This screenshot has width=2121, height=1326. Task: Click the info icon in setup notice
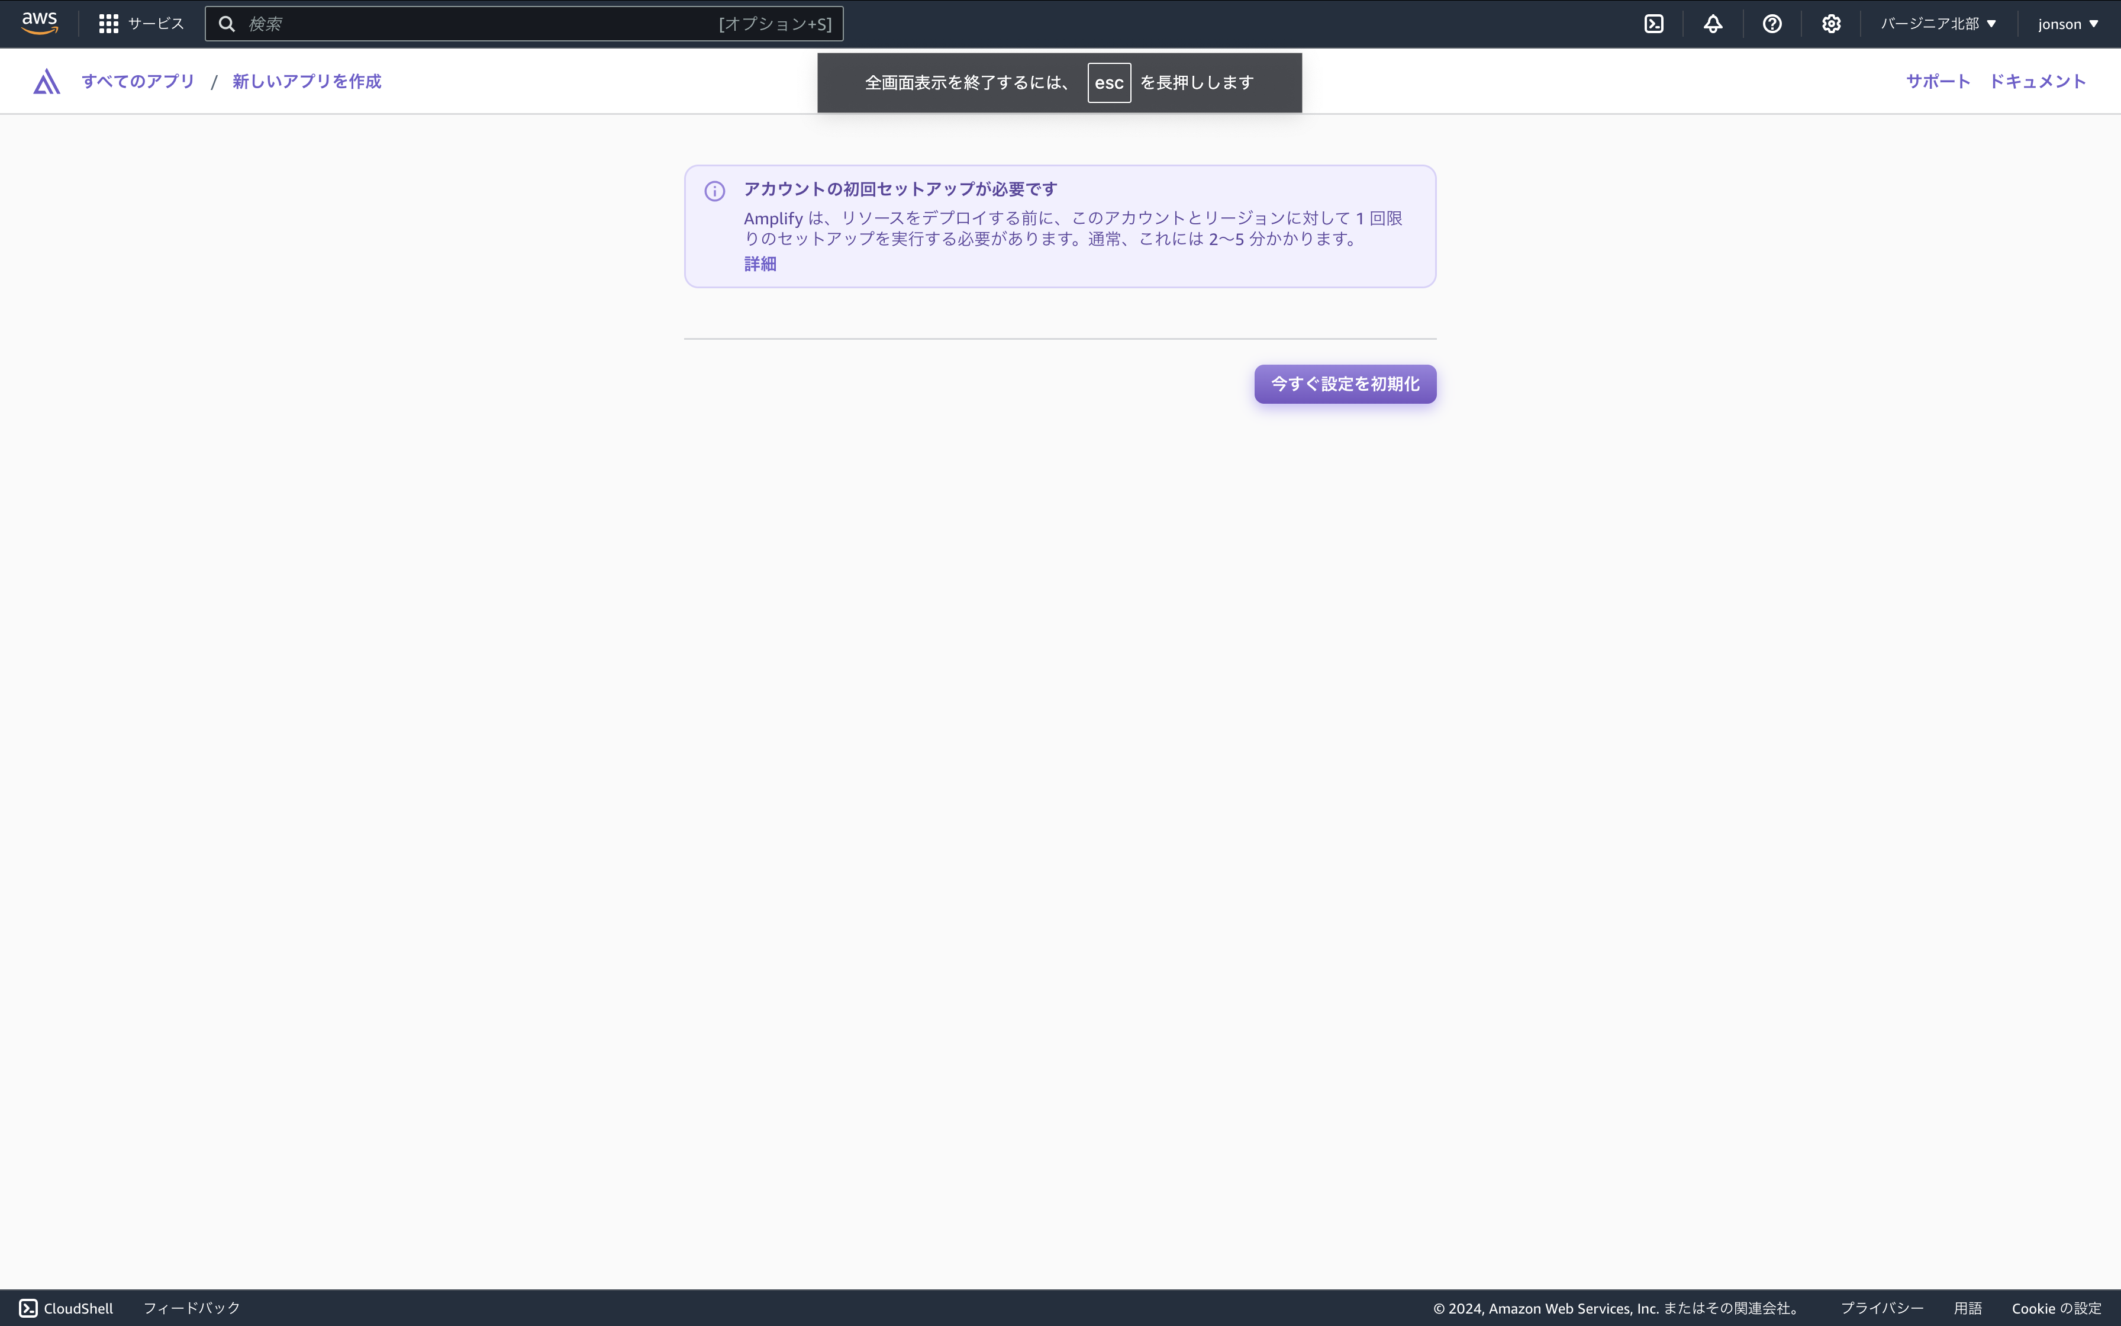point(714,191)
